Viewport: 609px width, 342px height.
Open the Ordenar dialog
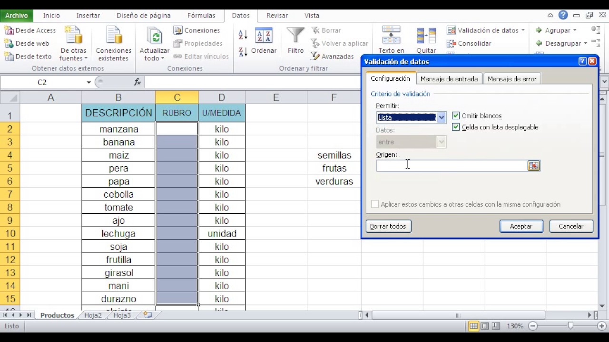pos(264,41)
